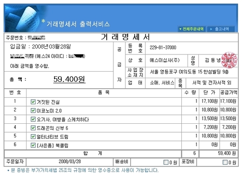Click the 거래명세서 출력서비스 header title
The image size is (242, 174).
[x=78, y=24]
